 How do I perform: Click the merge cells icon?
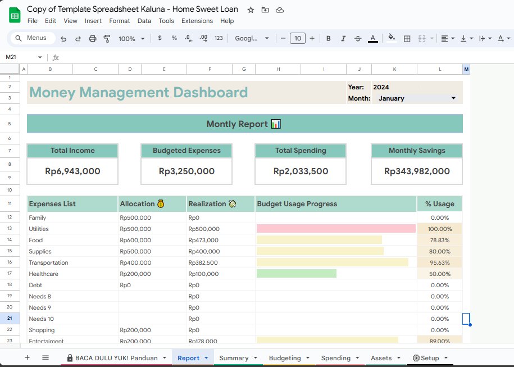[422, 38]
